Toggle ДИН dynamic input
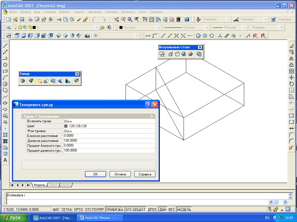 163,209
